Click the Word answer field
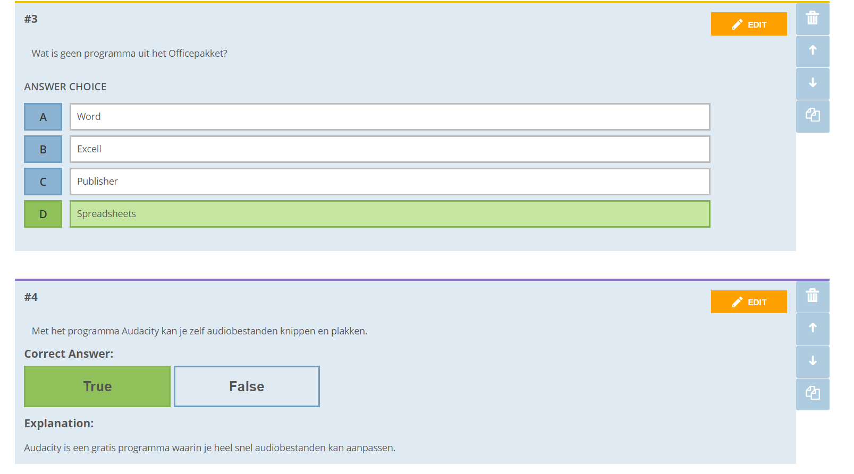Screen dimensions: 854x474 pos(390,117)
